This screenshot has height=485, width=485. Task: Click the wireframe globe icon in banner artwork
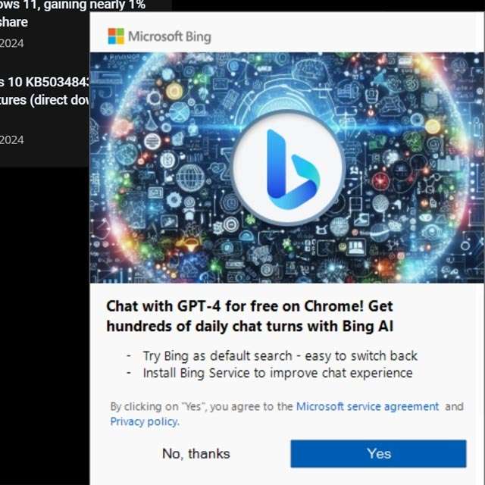pos(190,177)
